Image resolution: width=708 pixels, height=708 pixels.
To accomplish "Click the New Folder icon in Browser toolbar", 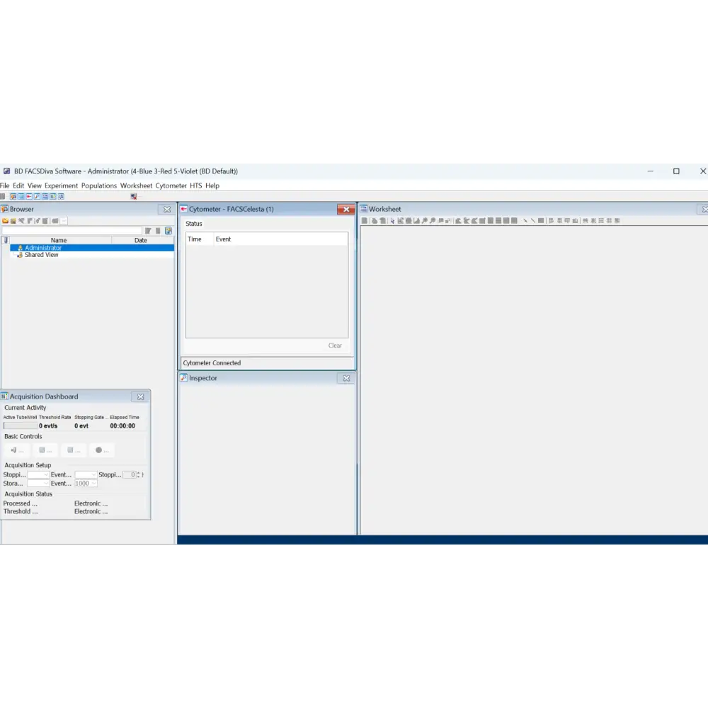I will (x=5, y=221).
